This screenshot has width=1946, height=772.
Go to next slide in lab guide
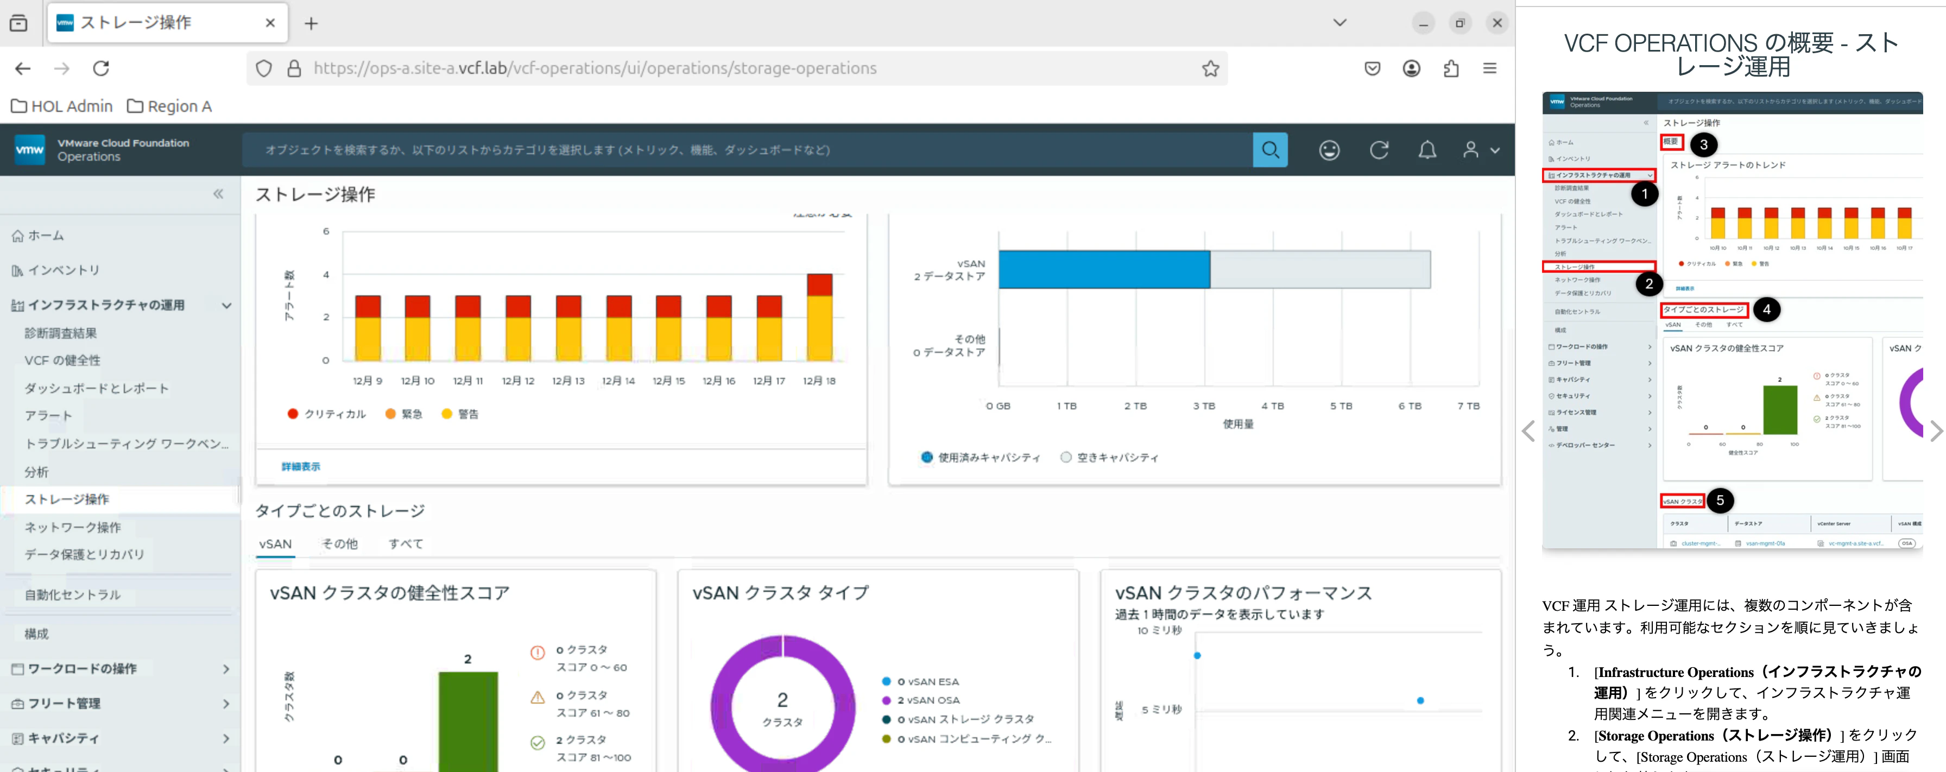point(1936,431)
